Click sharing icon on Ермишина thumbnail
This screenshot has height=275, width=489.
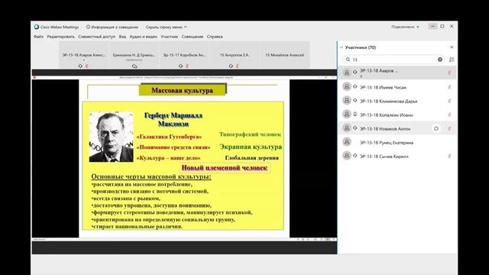134,66
